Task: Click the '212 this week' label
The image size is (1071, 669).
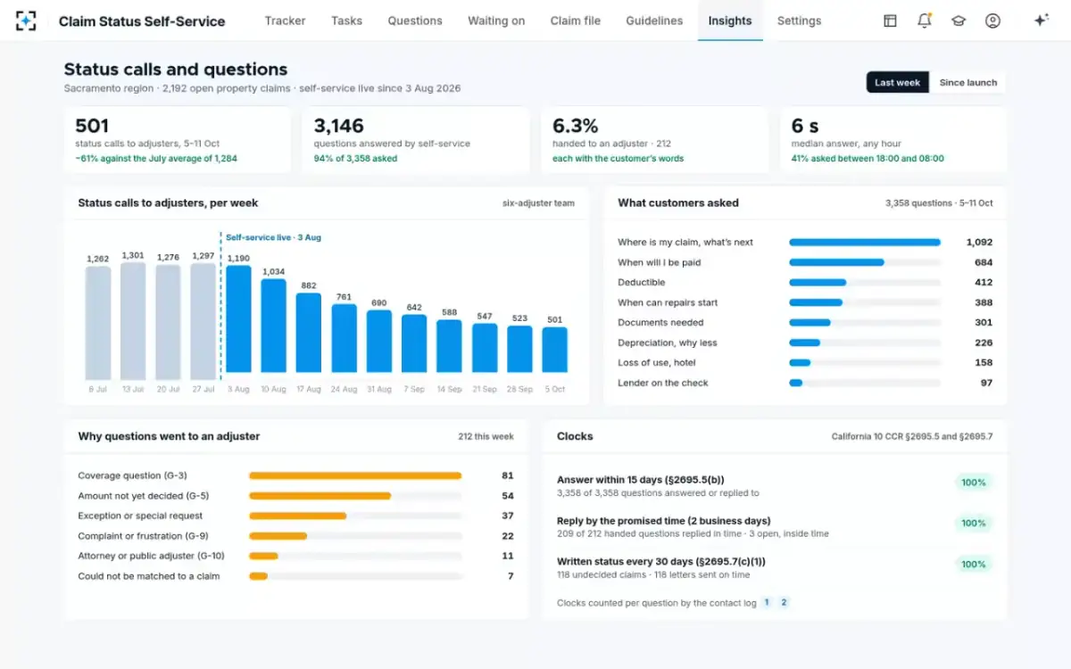Action: [x=486, y=437]
